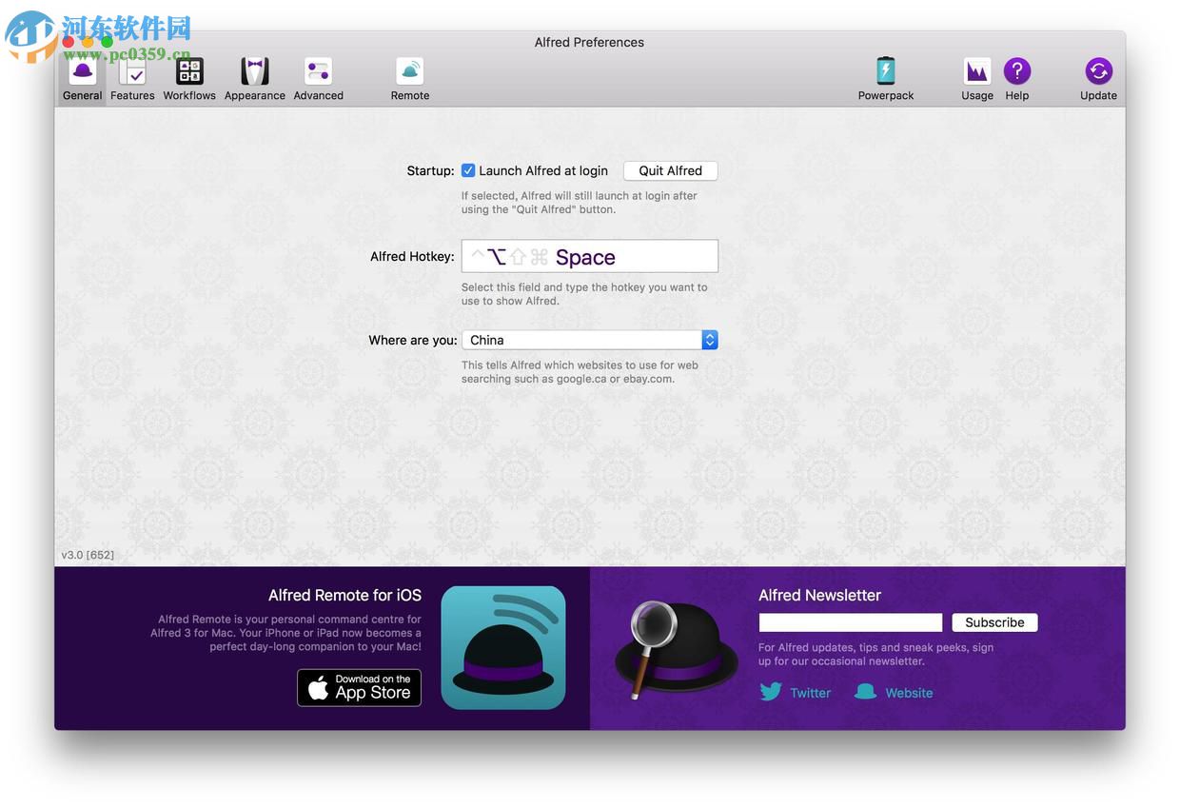The image size is (1180, 808).
Task: Open the General preferences tab
Action: click(x=83, y=79)
